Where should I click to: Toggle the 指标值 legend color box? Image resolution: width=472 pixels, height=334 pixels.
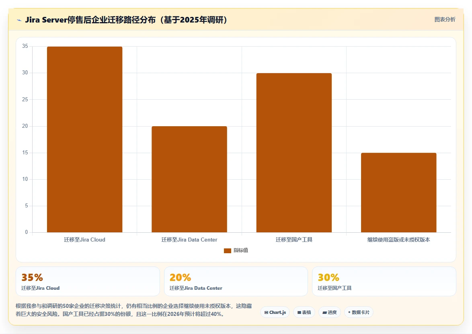pyautogui.click(x=227, y=251)
